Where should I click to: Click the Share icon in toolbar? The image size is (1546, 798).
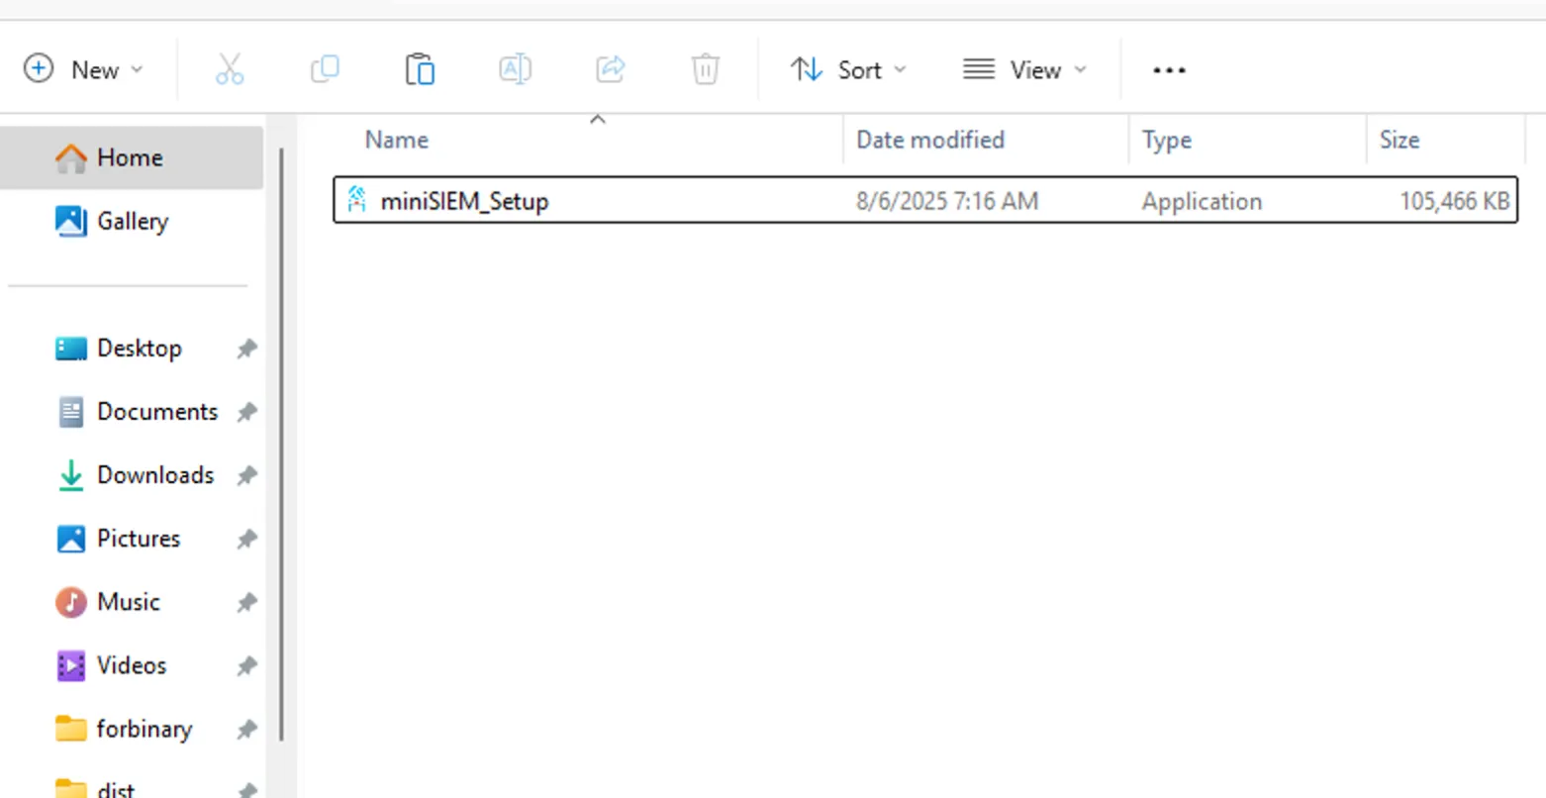coord(610,70)
